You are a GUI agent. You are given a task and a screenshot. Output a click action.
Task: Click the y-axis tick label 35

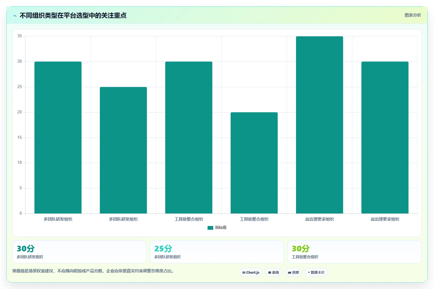[x=19, y=36]
